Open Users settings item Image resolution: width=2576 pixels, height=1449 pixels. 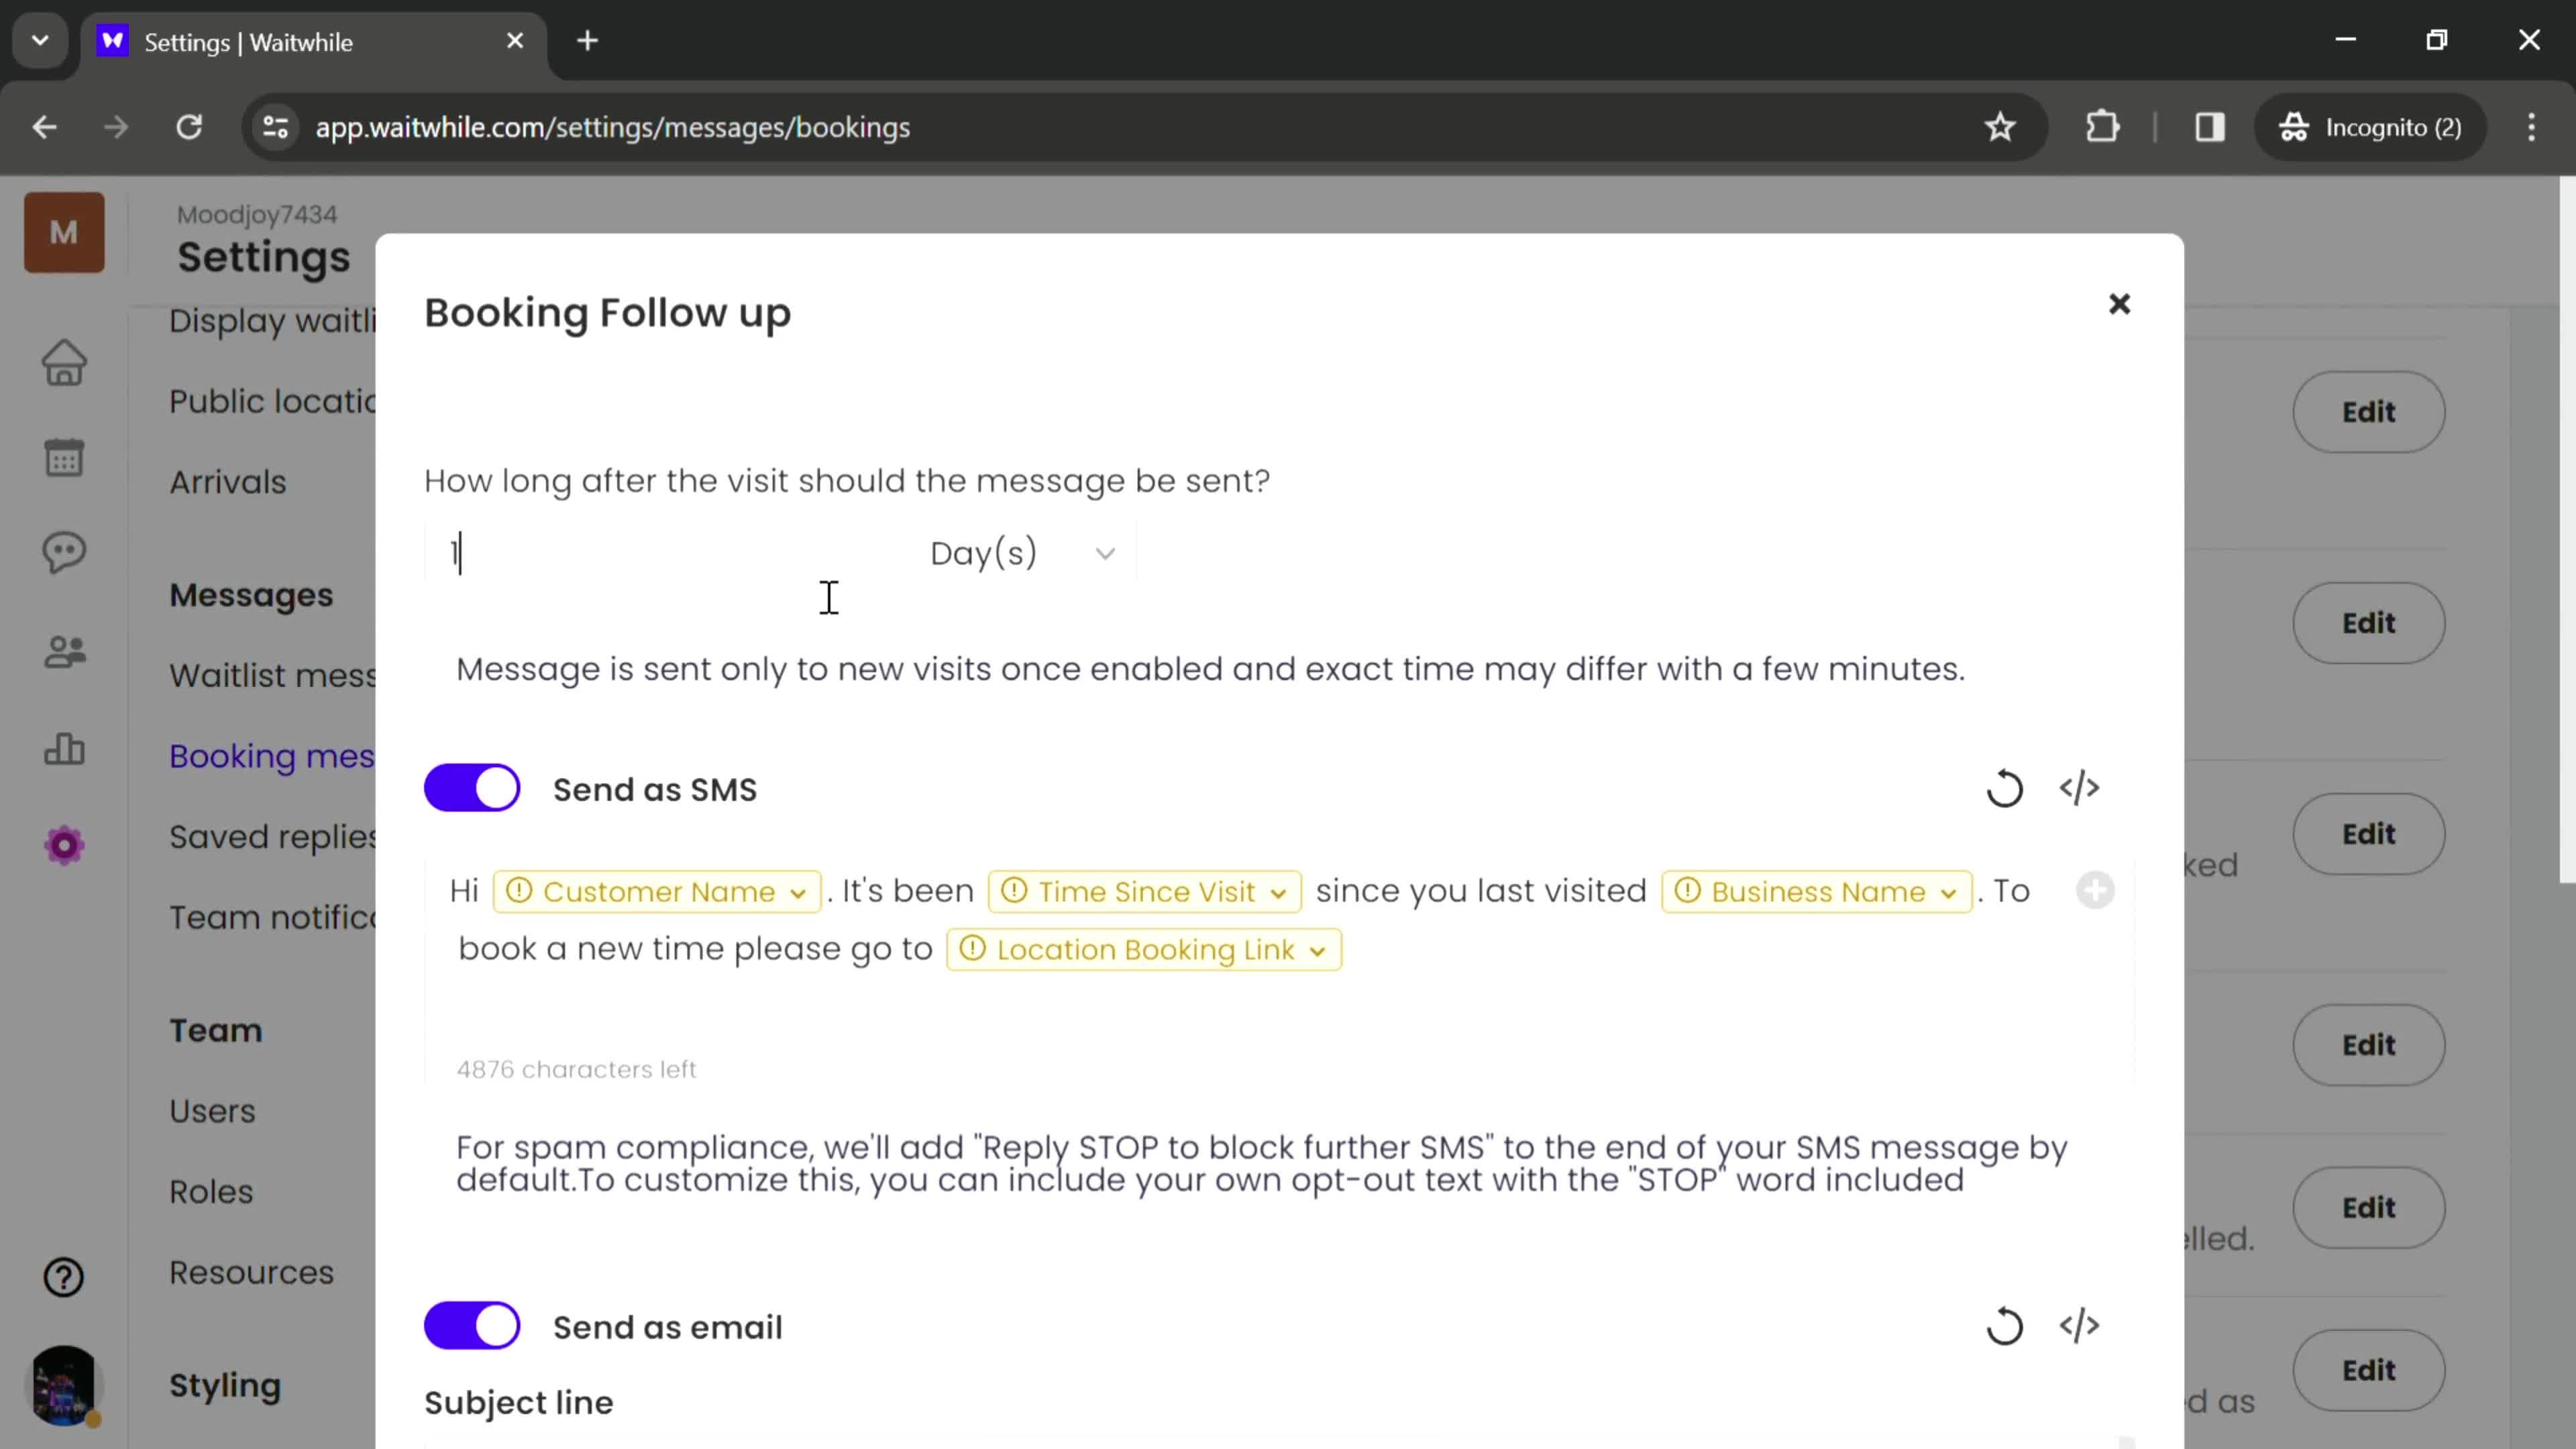point(212,1111)
